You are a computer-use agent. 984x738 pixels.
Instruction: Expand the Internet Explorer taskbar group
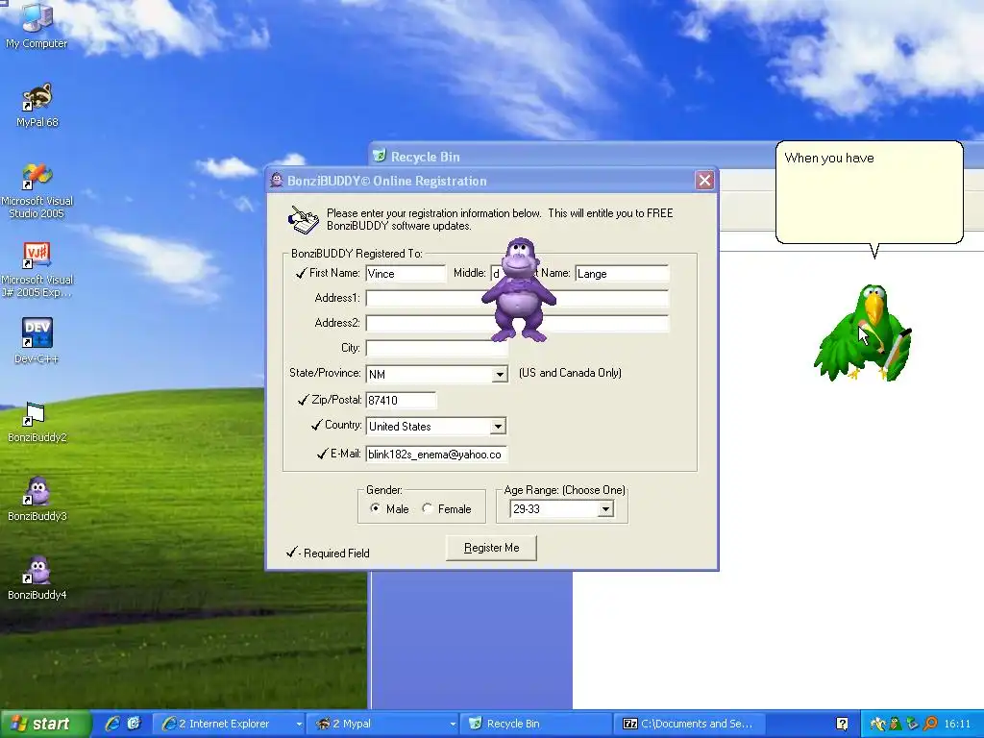coord(299,724)
